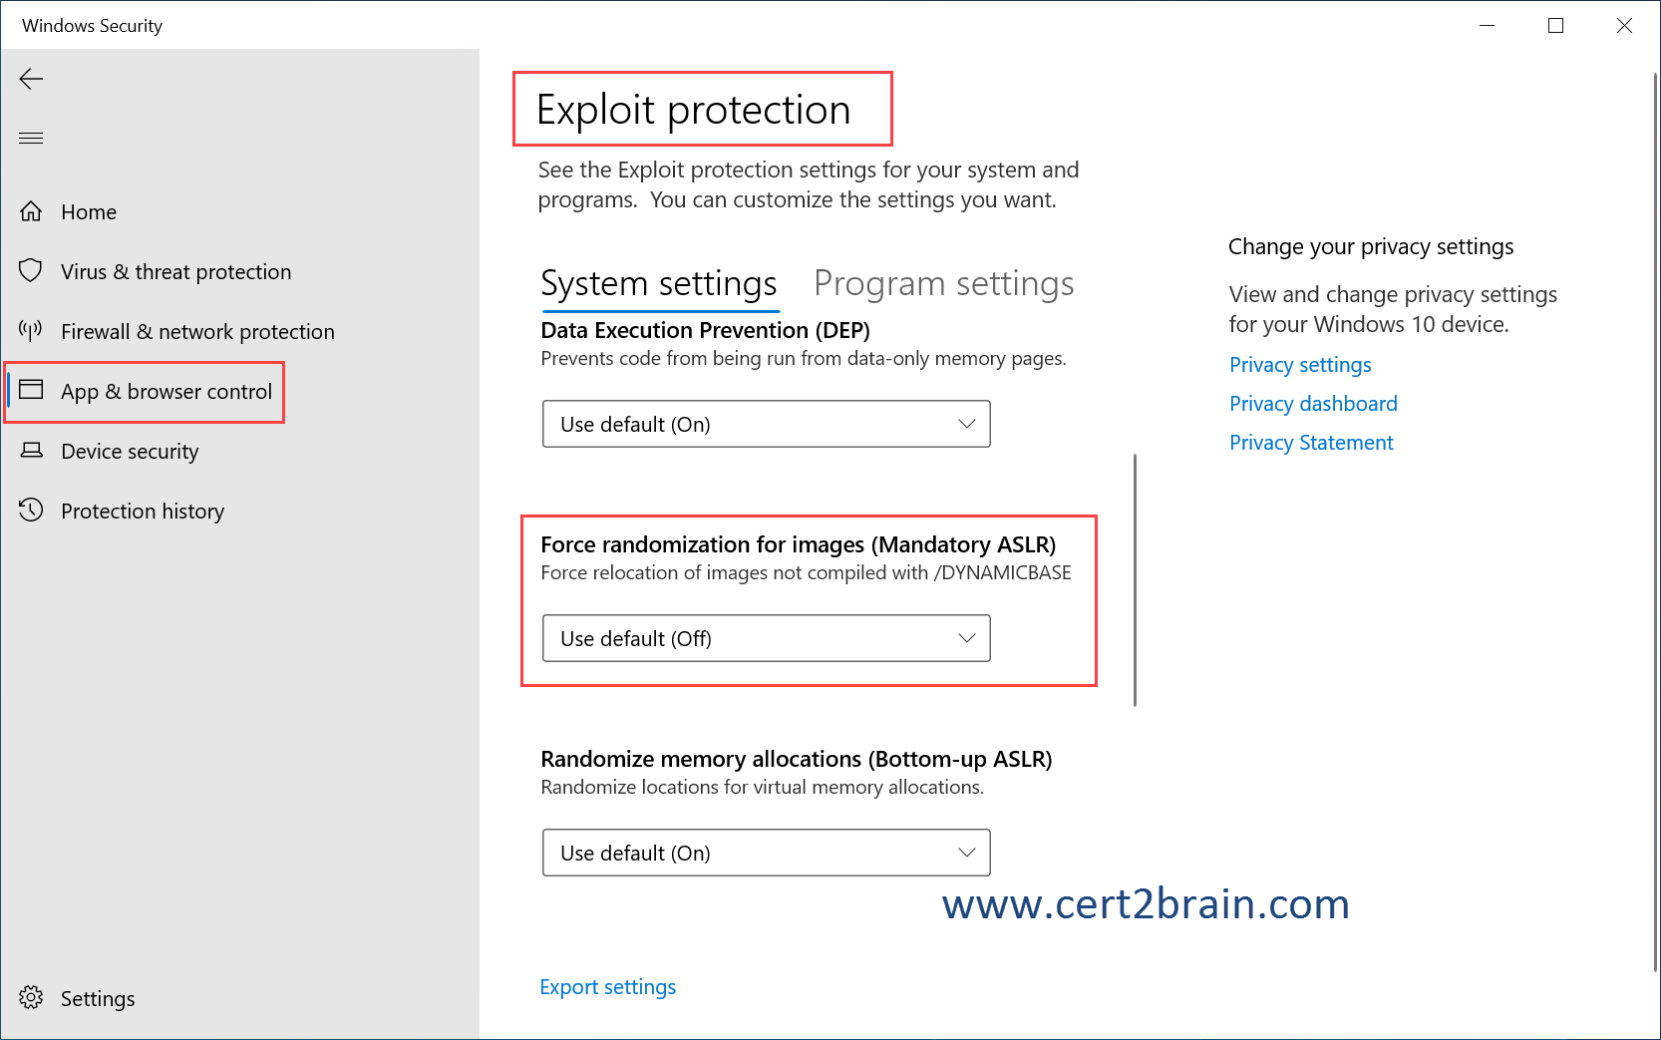Expand the Data Execution Prevention dropdown
Screen dimensions: 1661x1040
click(766, 424)
